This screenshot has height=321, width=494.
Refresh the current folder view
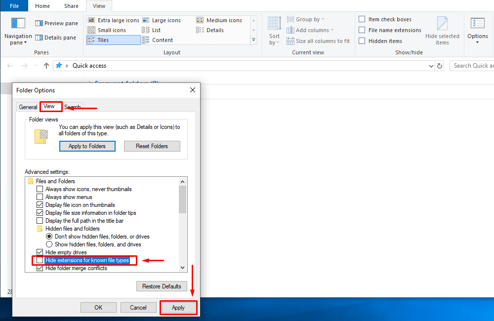(440, 65)
